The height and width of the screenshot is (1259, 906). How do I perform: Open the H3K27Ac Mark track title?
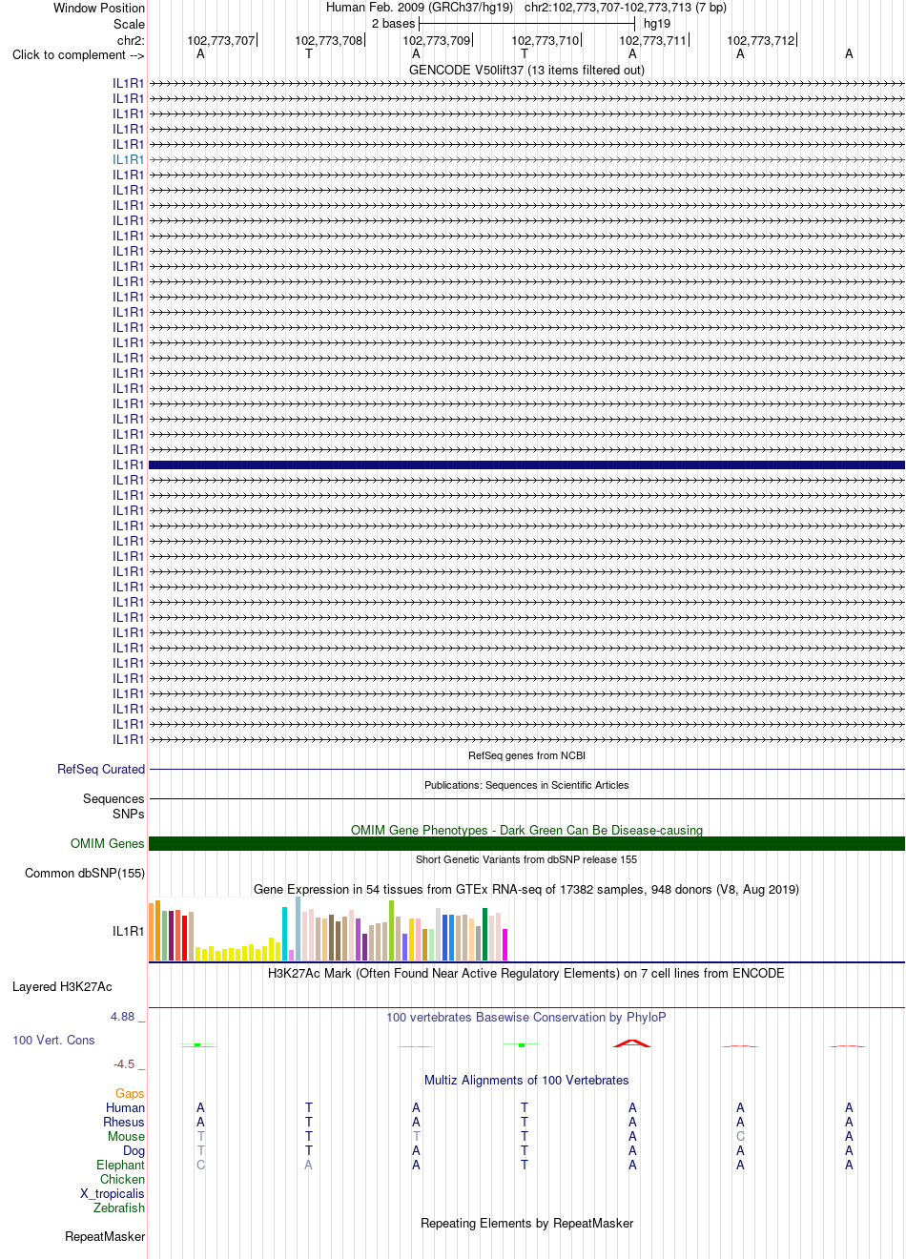(526, 973)
